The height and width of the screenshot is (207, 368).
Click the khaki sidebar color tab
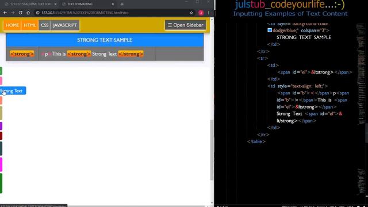tap(1, 113)
